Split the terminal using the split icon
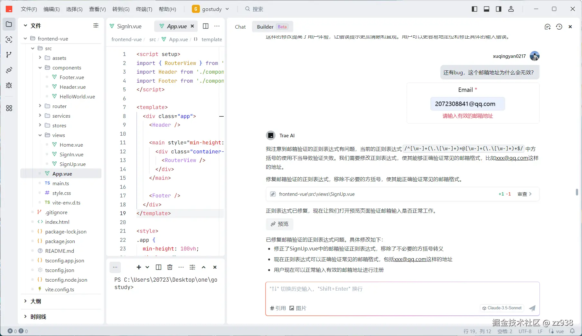The image size is (582, 336). point(158,267)
